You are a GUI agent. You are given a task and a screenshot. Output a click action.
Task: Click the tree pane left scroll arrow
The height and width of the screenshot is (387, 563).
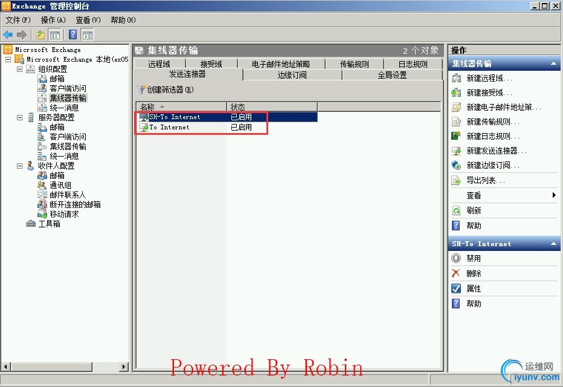click(5, 367)
